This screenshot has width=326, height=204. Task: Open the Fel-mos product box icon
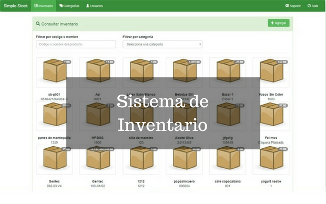[271, 114]
